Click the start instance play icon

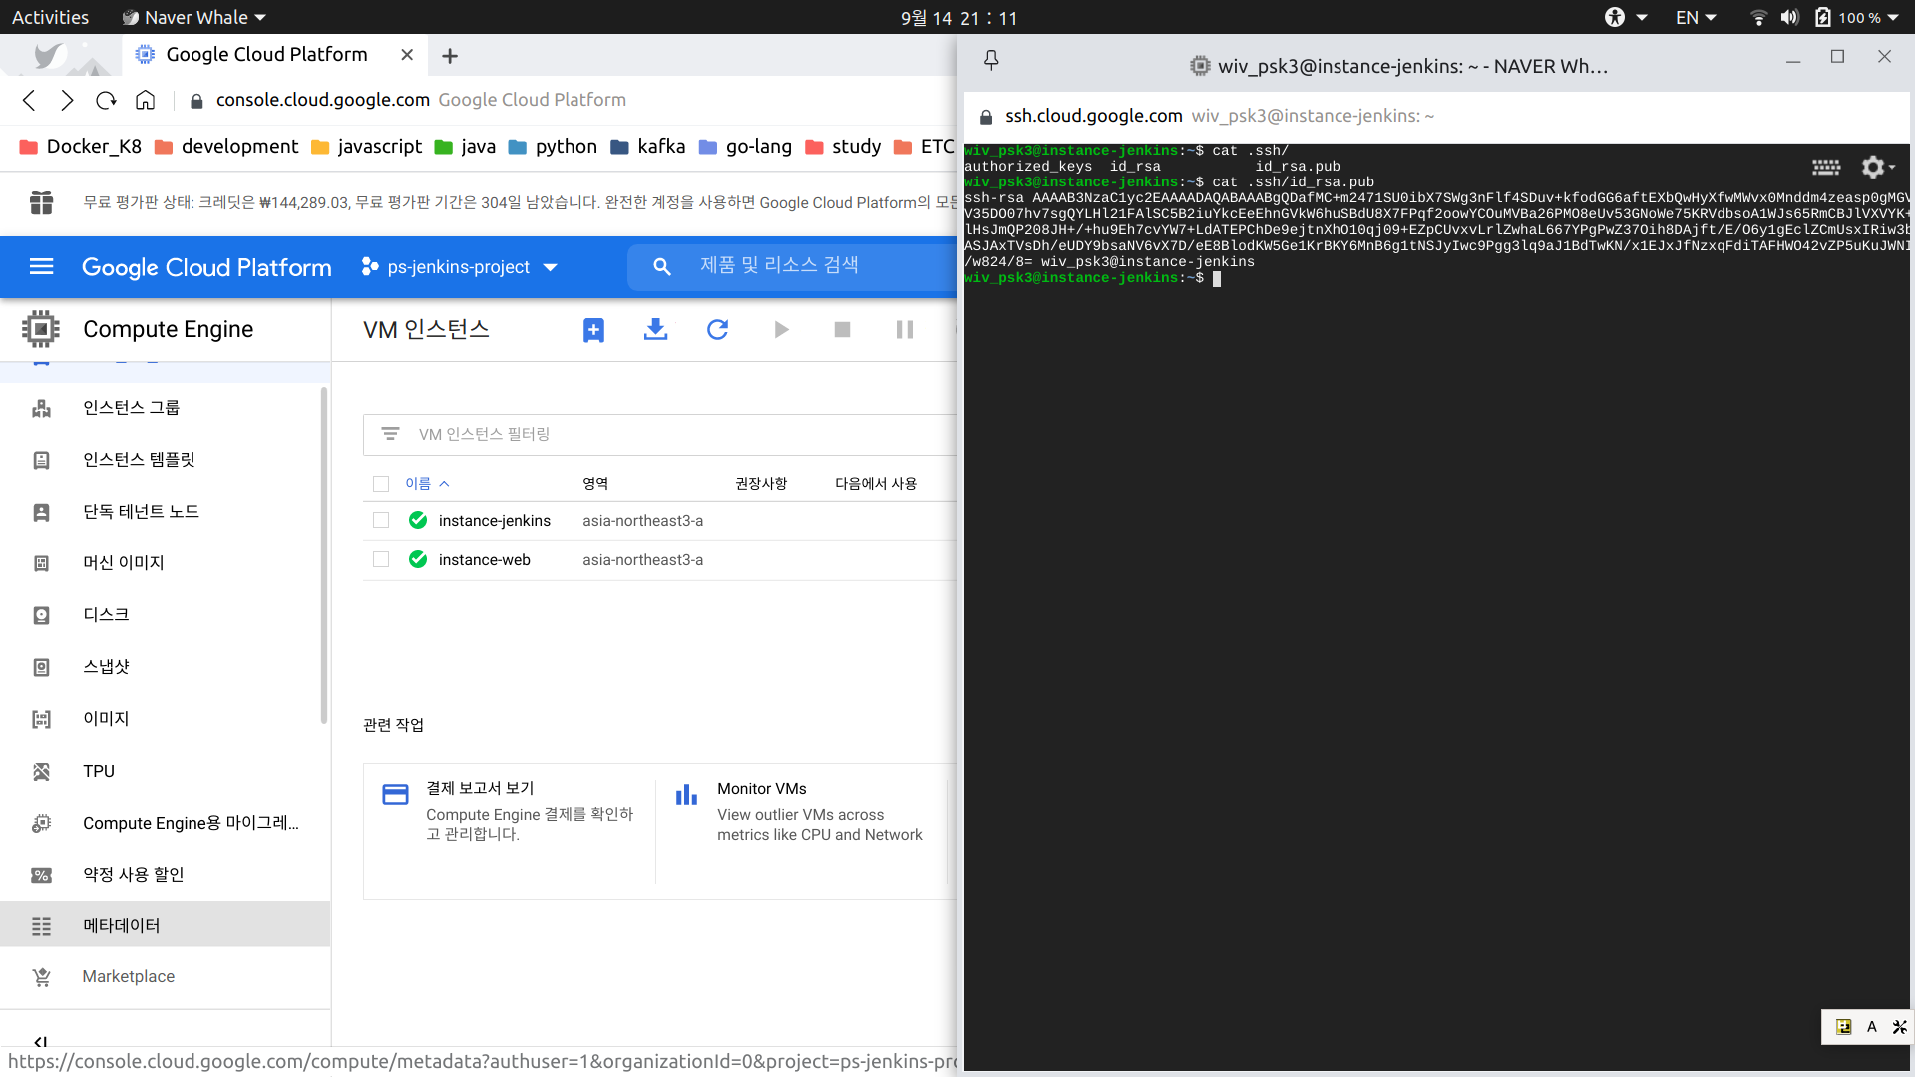781,330
